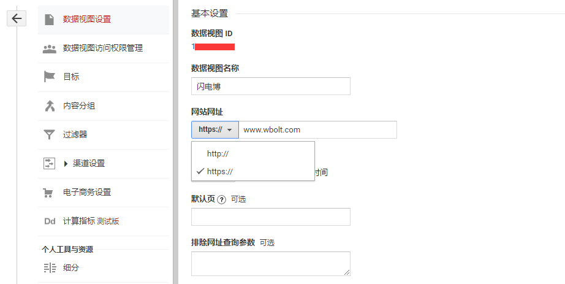
Task: Click the 内容分组 figure icon
Action: 50,106
